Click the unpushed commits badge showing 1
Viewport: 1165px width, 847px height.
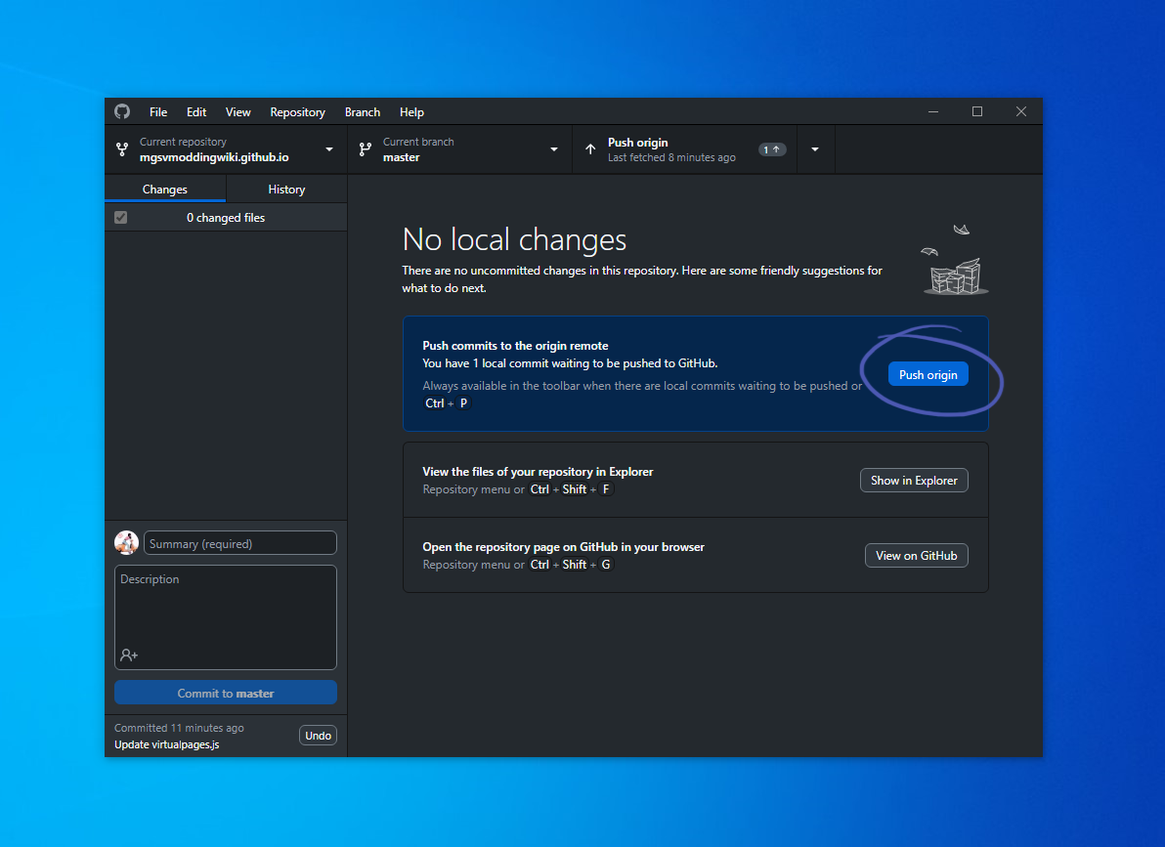pos(771,148)
